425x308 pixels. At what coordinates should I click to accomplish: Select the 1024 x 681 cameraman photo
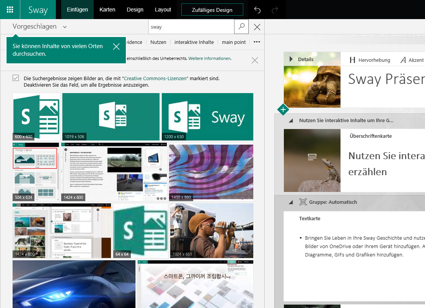(212, 231)
